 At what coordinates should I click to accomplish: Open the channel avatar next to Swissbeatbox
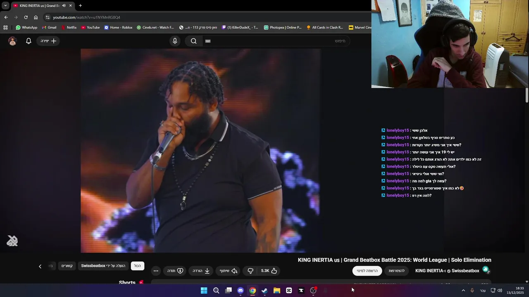point(486,270)
